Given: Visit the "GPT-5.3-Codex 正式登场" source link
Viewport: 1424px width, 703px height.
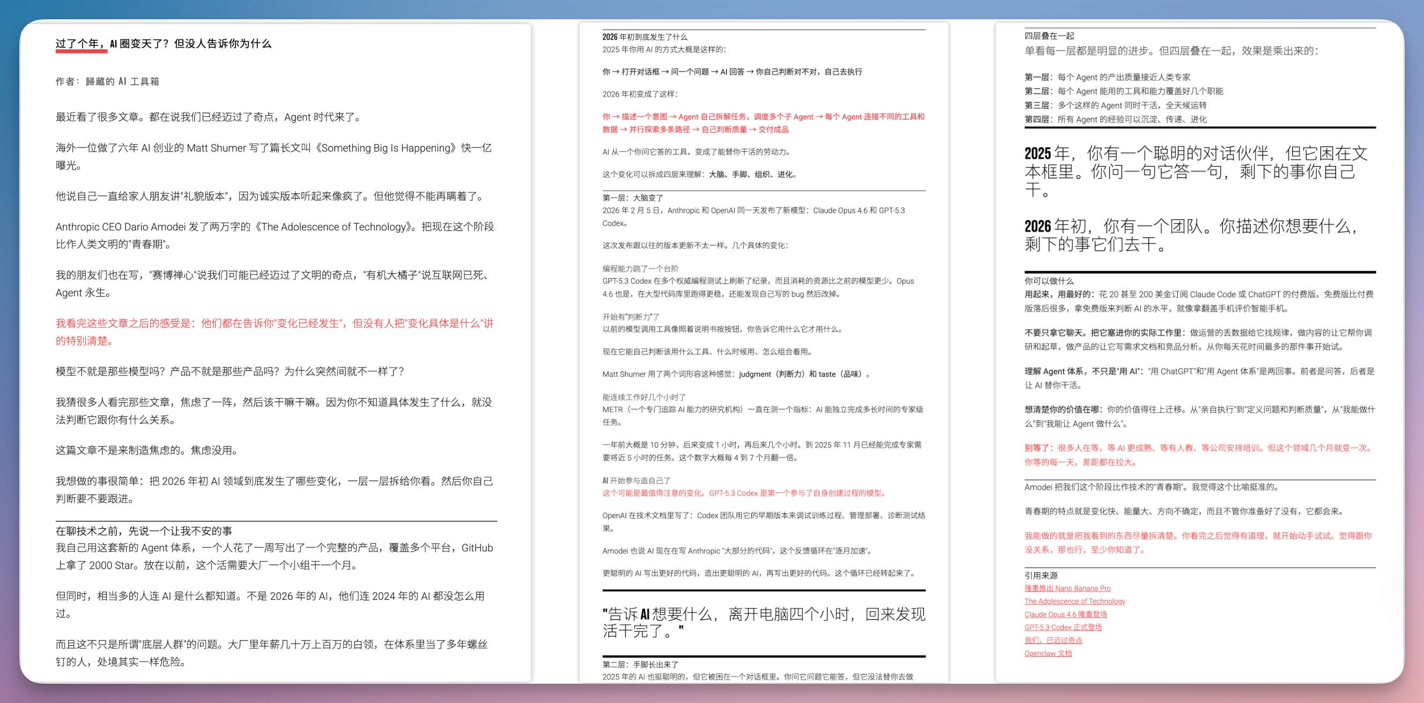Looking at the screenshot, I should pos(1063,627).
